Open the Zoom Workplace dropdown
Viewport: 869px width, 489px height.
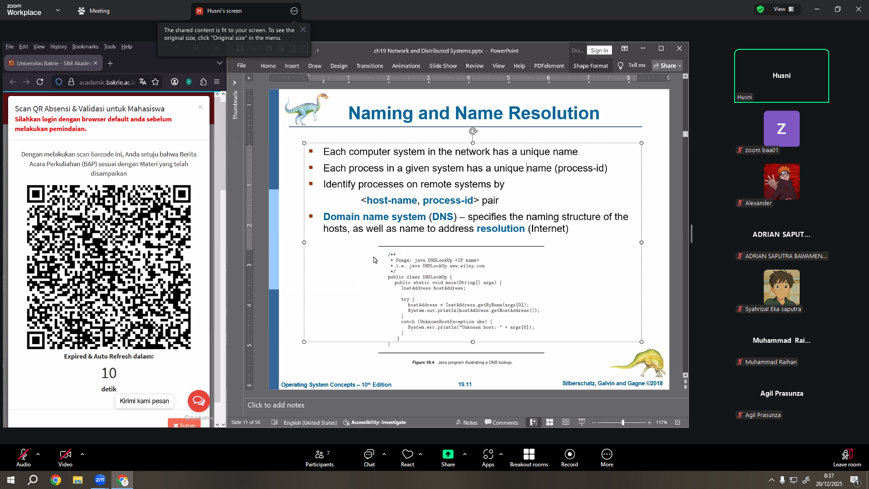[58, 10]
